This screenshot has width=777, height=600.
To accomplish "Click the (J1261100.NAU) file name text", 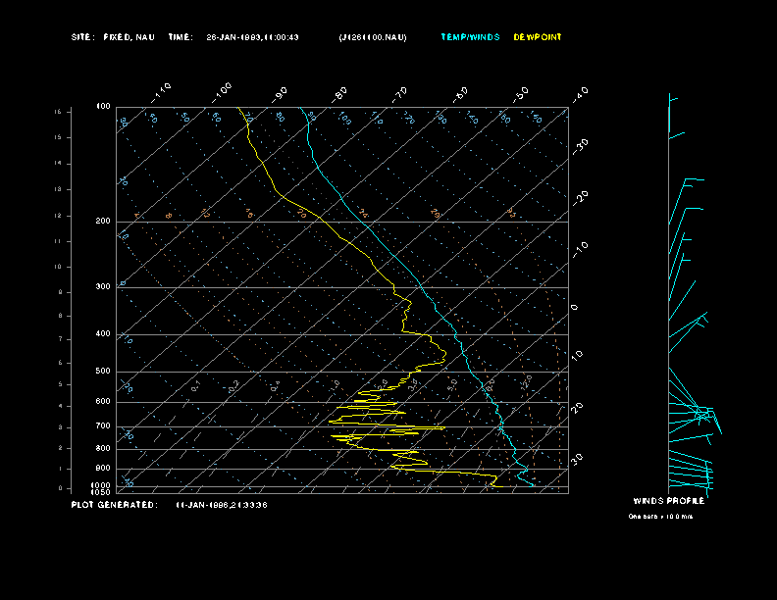I will 372,37.
